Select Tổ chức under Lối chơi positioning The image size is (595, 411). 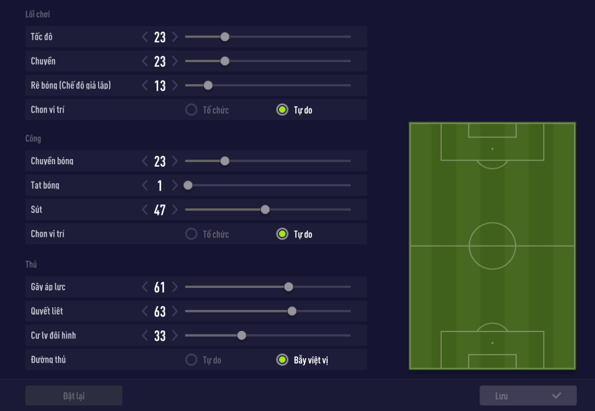tap(191, 110)
